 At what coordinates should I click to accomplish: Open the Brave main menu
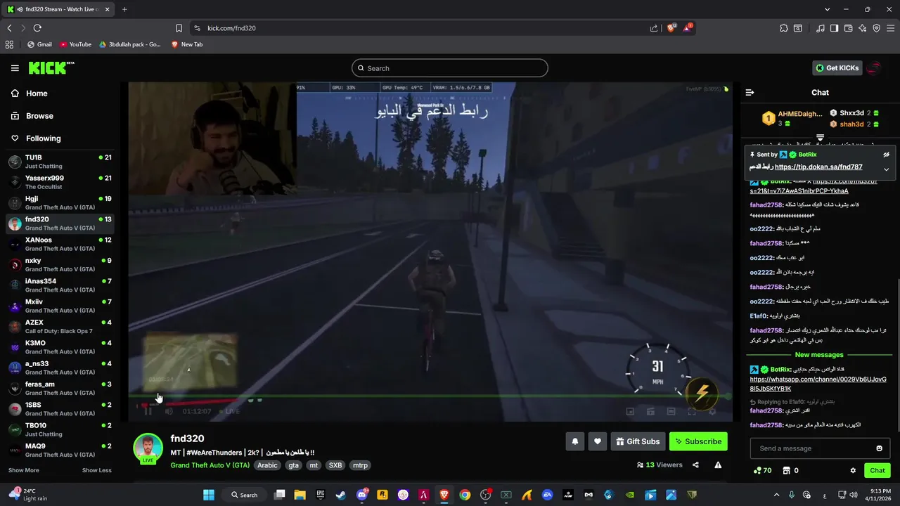[889, 28]
